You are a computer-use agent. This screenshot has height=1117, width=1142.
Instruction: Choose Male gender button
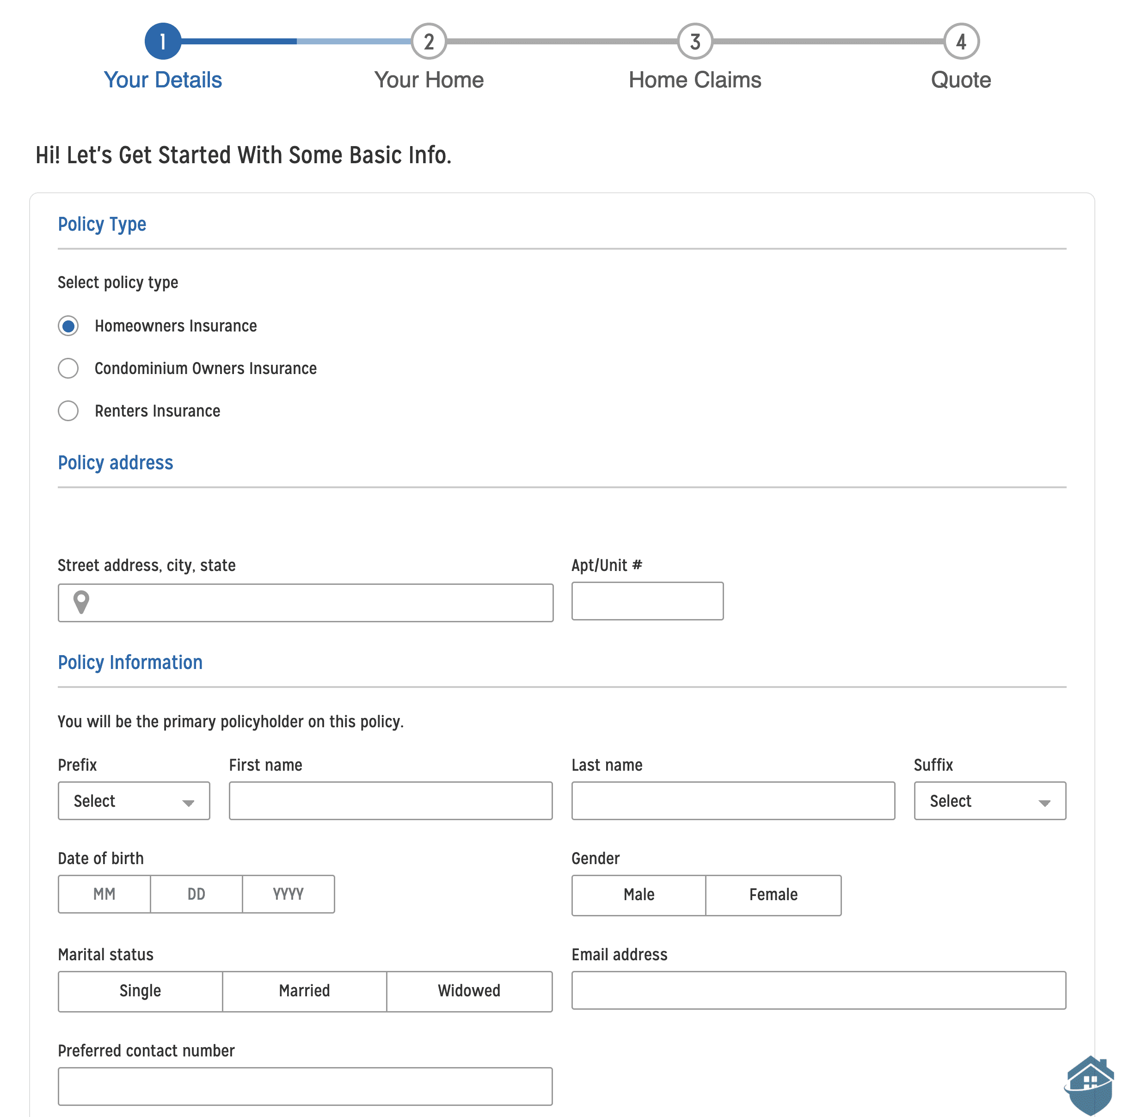(x=639, y=895)
